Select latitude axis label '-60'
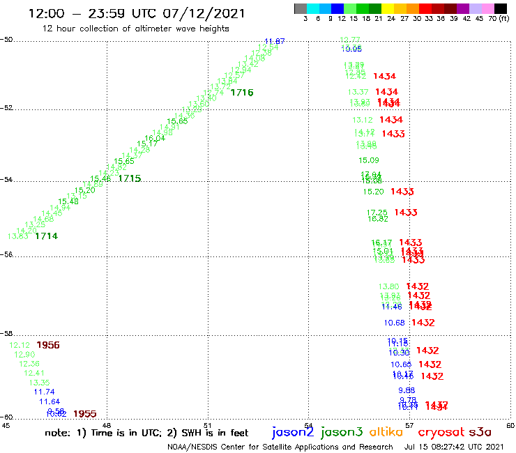Viewport: 516px width, 453px height. (6, 417)
